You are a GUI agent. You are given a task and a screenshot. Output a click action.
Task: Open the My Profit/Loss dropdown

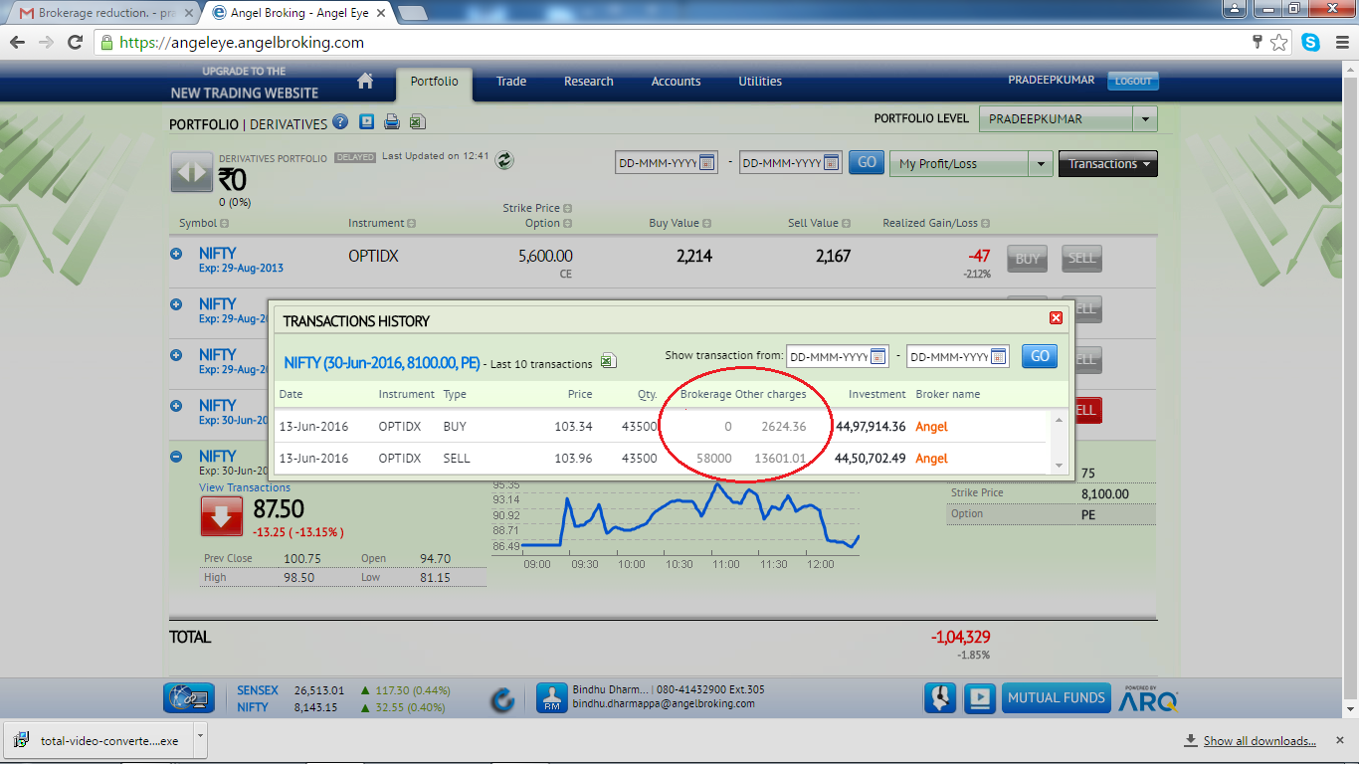click(x=1041, y=164)
